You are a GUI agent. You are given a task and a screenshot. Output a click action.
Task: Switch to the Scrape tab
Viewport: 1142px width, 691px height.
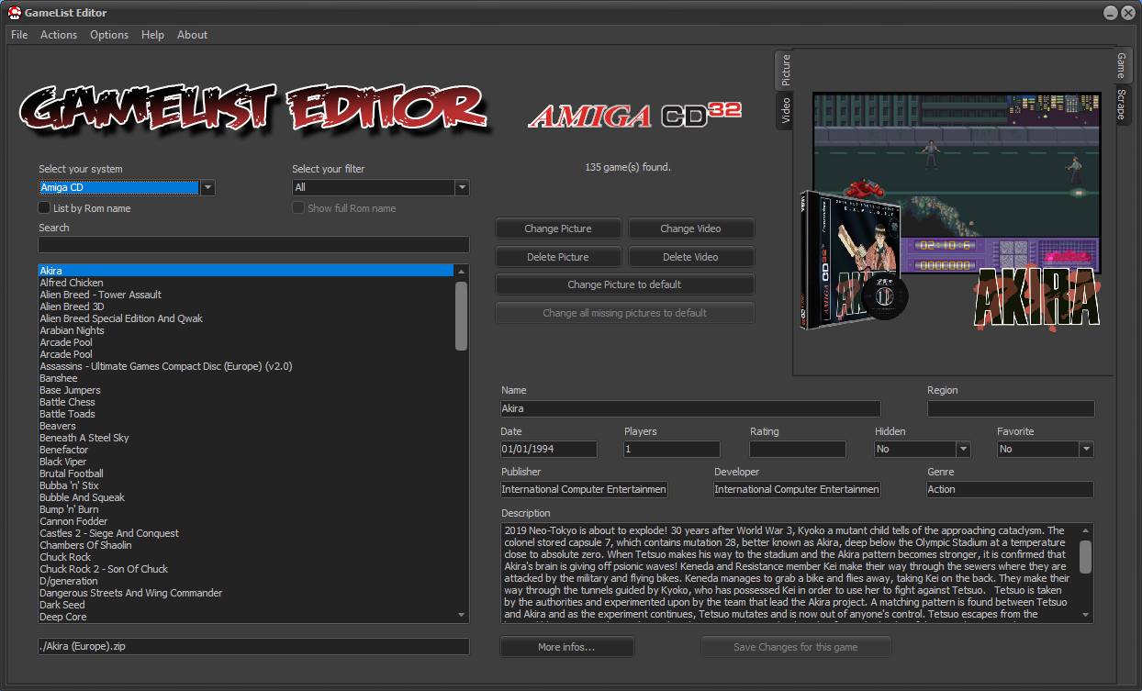click(x=1121, y=105)
